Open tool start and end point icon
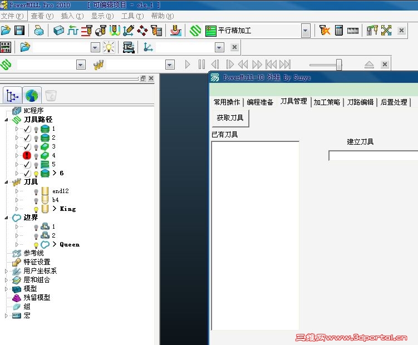Image resolution: width=418 pixels, height=345 pixels. pos(101,31)
